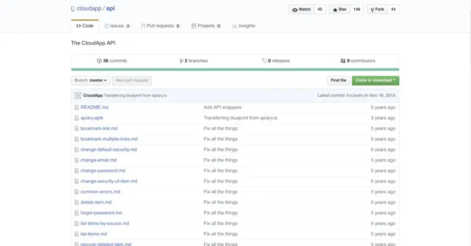The width and height of the screenshot is (471, 246).
Task: Open 'Fix all the things' for bookmark-link.md
Action: coord(220,129)
